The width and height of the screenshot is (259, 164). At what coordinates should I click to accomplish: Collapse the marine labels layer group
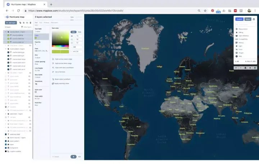5,49
